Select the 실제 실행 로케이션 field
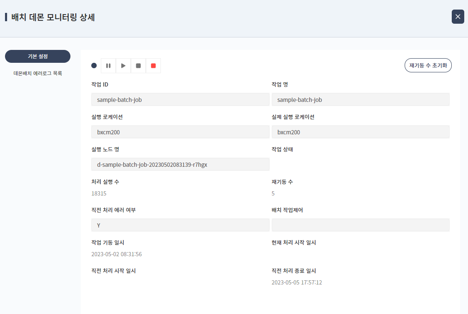The image size is (468, 314). 360,132
